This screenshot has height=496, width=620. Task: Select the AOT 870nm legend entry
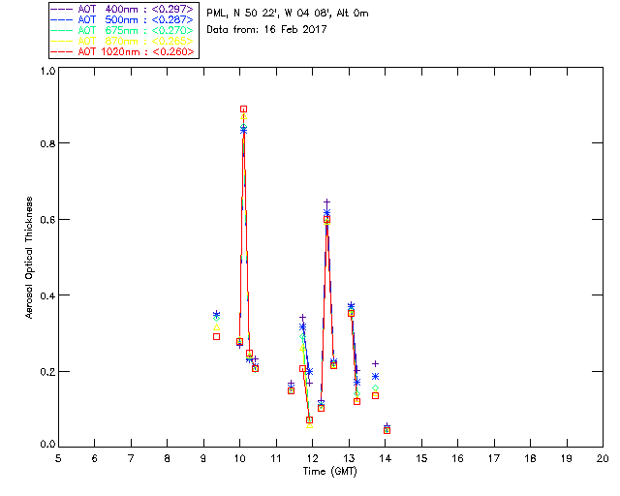[122, 41]
